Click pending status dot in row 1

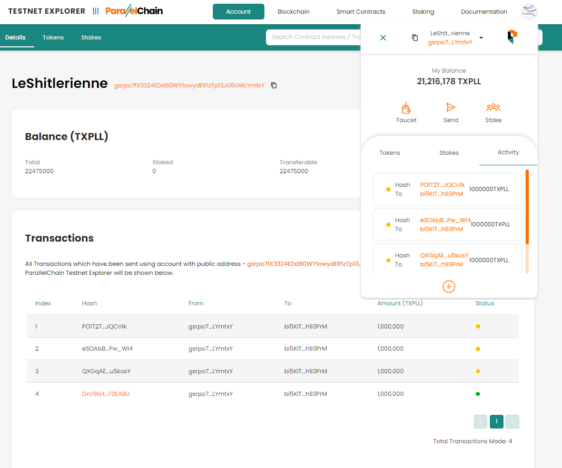[478, 326]
